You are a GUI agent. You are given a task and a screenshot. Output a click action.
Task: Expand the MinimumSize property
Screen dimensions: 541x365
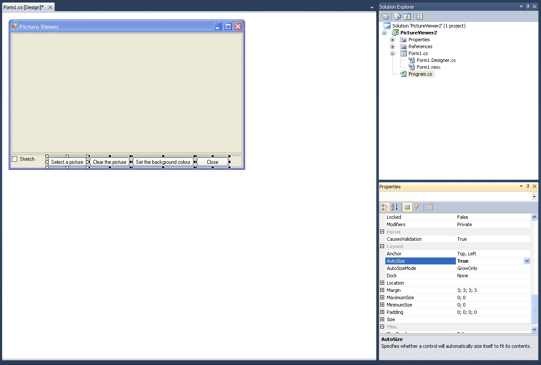pos(382,305)
